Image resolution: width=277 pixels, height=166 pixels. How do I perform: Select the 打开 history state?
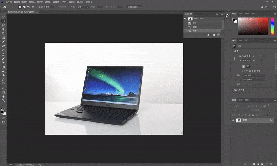[195, 23]
